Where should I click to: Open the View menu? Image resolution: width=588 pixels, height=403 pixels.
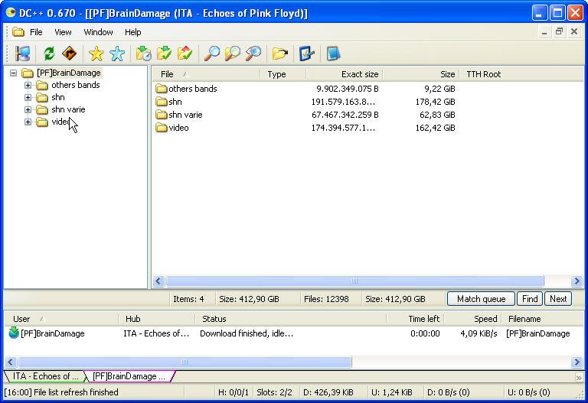(x=63, y=32)
